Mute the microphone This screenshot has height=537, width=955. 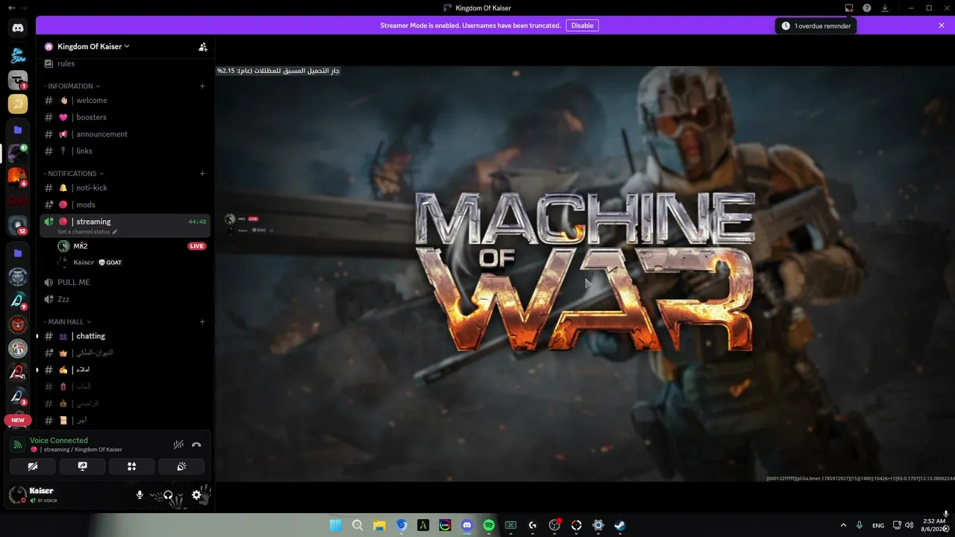140,494
